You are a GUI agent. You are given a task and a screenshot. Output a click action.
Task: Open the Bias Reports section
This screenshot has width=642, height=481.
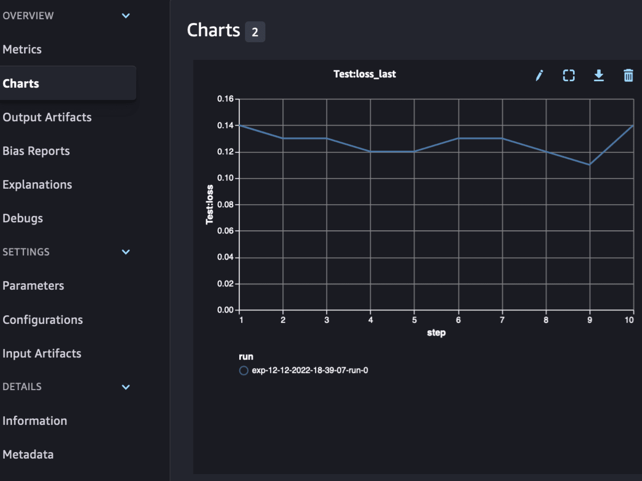36,151
